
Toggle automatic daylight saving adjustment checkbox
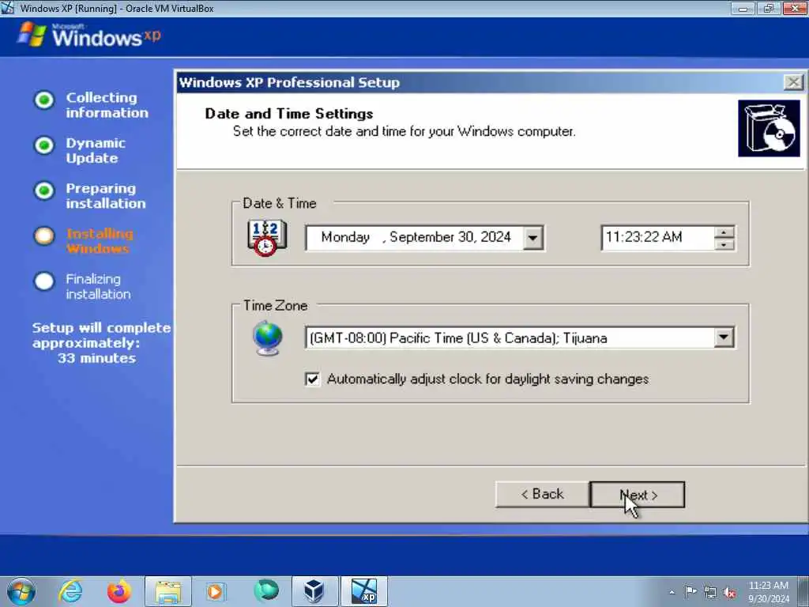point(312,379)
